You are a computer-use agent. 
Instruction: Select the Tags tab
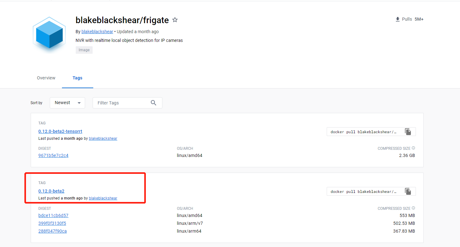point(77,78)
